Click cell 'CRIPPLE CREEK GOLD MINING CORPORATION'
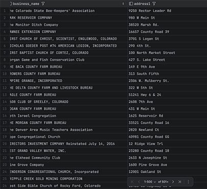The height and width of the screenshot is (189, 207). [68, 179]
